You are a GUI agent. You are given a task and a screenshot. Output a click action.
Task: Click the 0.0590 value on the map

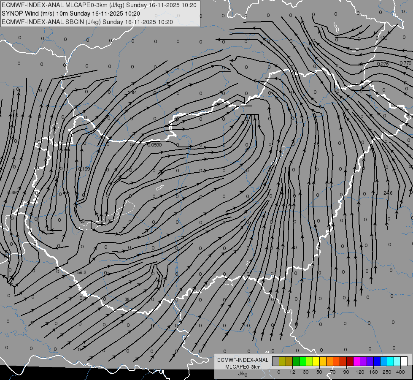point(155,145)
